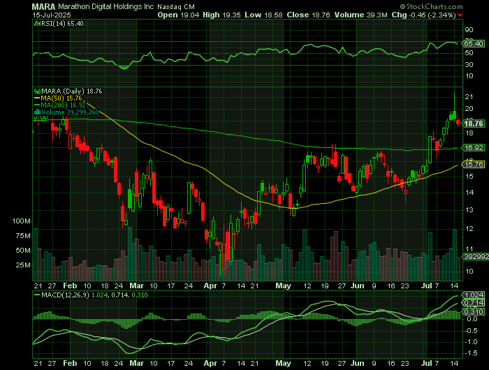Image resolution: width=489 pixels, height=370 pixels.
Task: Click the MA(50) 15.76 legend text
Action: coord(61,98)
